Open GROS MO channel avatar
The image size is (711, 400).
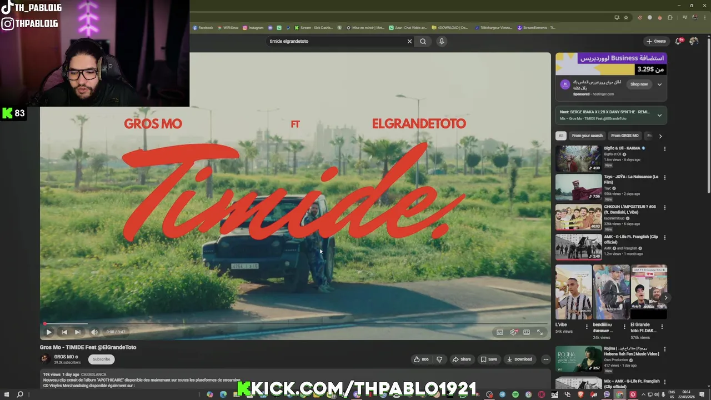coord(45,359)
